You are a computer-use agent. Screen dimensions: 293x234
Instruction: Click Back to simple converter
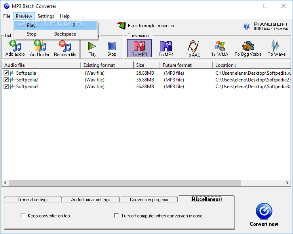click(x=146, y=26)
